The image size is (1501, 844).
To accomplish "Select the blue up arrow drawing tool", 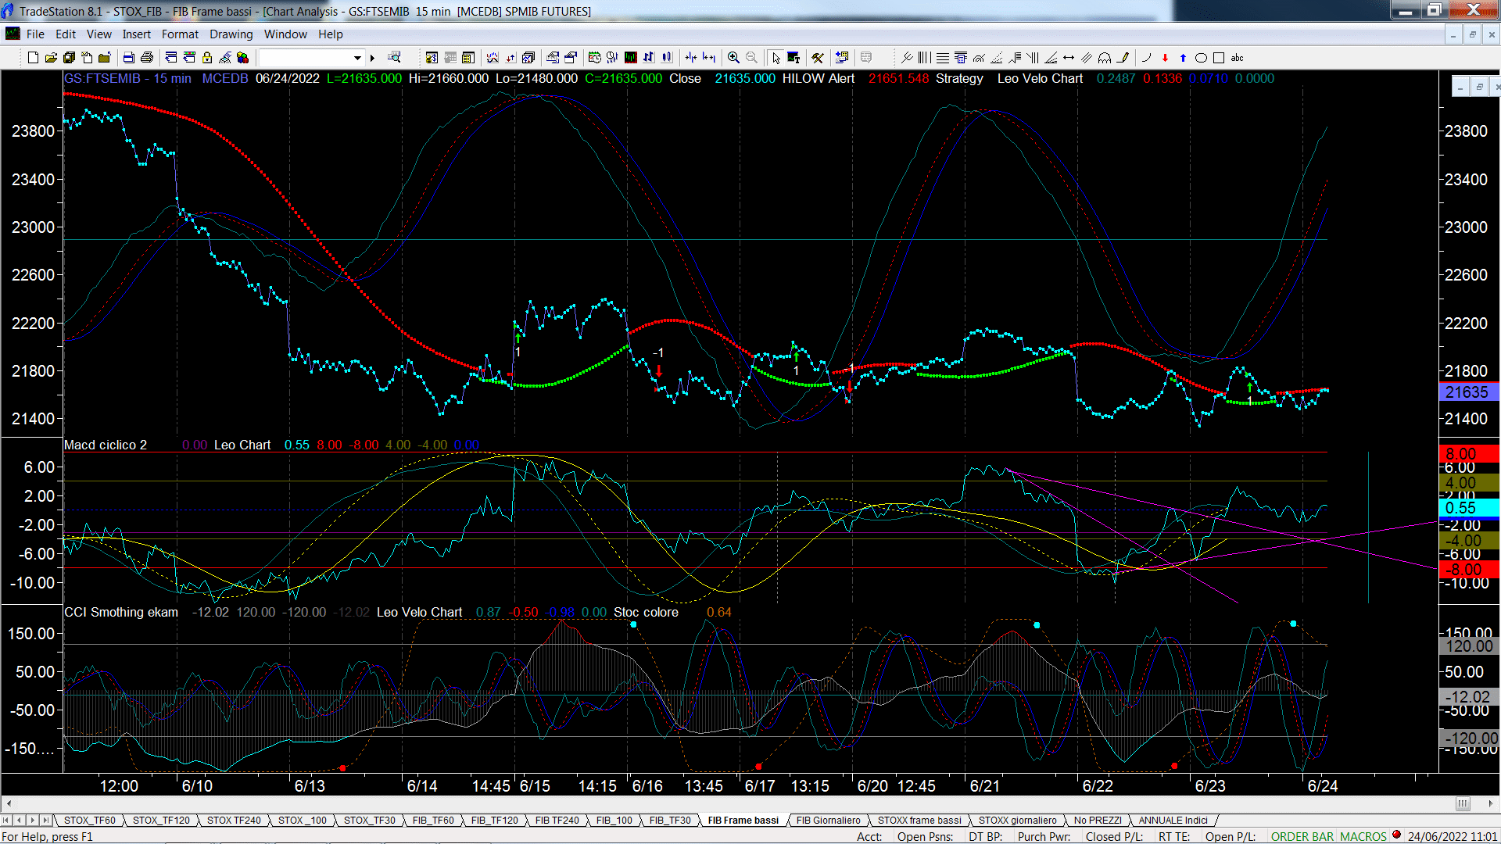I will click(x=1183, y=58).
